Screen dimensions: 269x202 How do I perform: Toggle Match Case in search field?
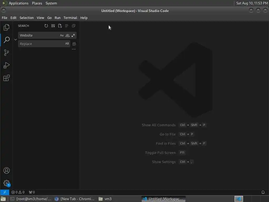[62, 36]
